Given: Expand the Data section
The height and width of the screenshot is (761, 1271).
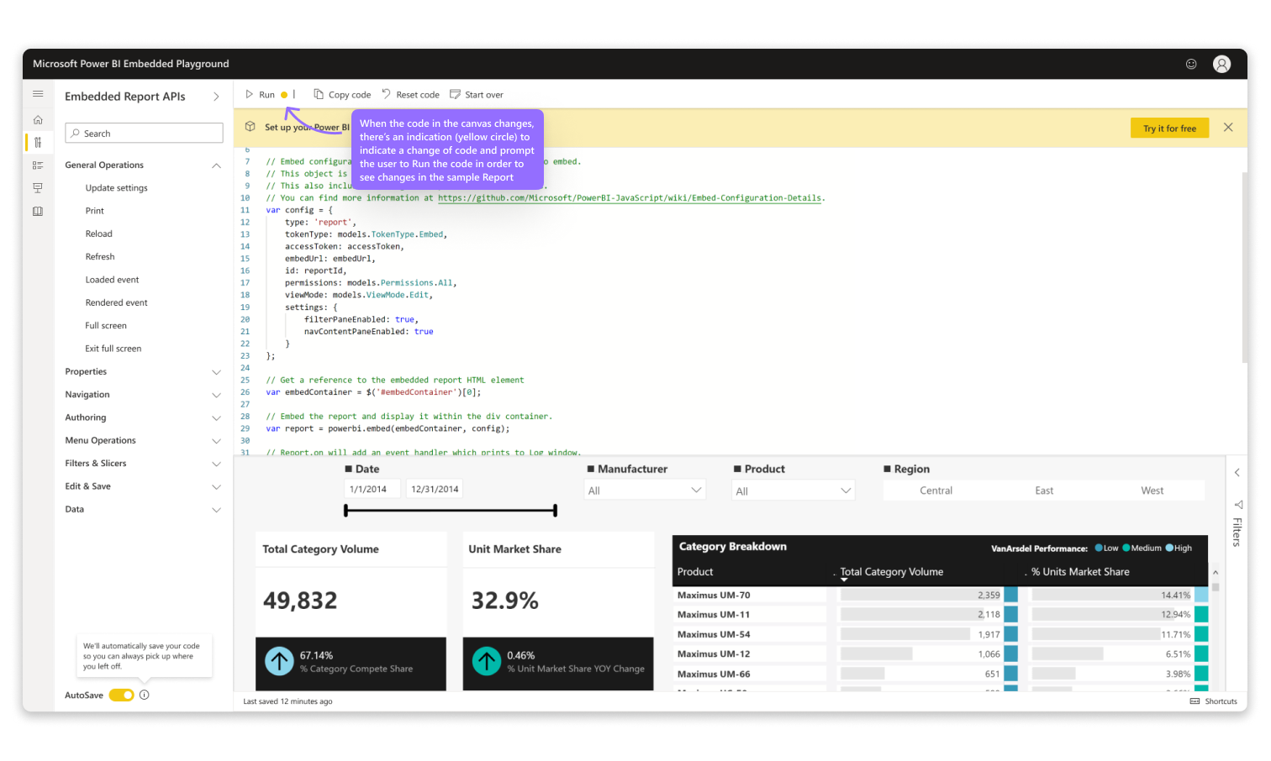Looking at the screenshot, I should tap(216, 510).
